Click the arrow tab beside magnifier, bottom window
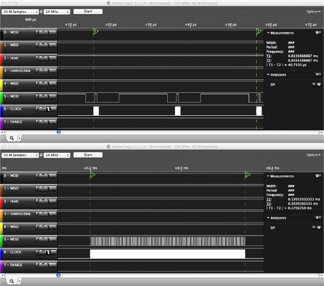 [19, 281]
